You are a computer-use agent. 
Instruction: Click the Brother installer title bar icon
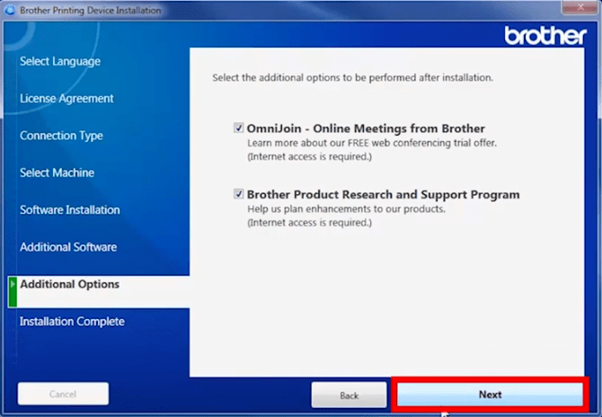(x=10, y=10)
